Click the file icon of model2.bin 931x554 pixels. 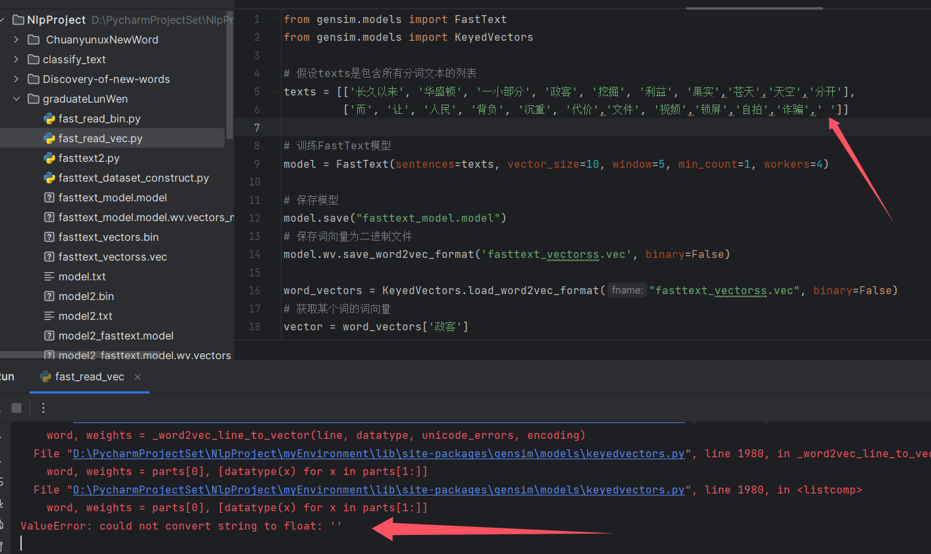[x=49, y=297]
